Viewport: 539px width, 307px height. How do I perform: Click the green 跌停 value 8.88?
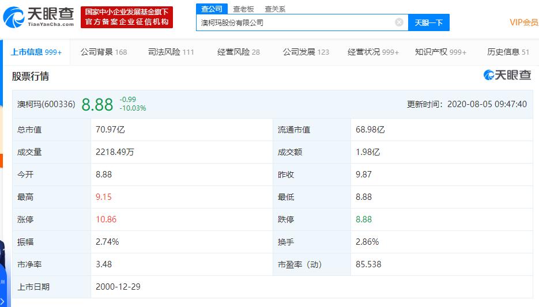(x=364, y=219)
